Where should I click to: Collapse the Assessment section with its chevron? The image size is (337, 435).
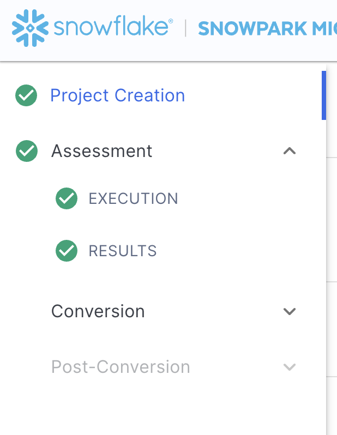pyautogui.click(x=290, y=151)
